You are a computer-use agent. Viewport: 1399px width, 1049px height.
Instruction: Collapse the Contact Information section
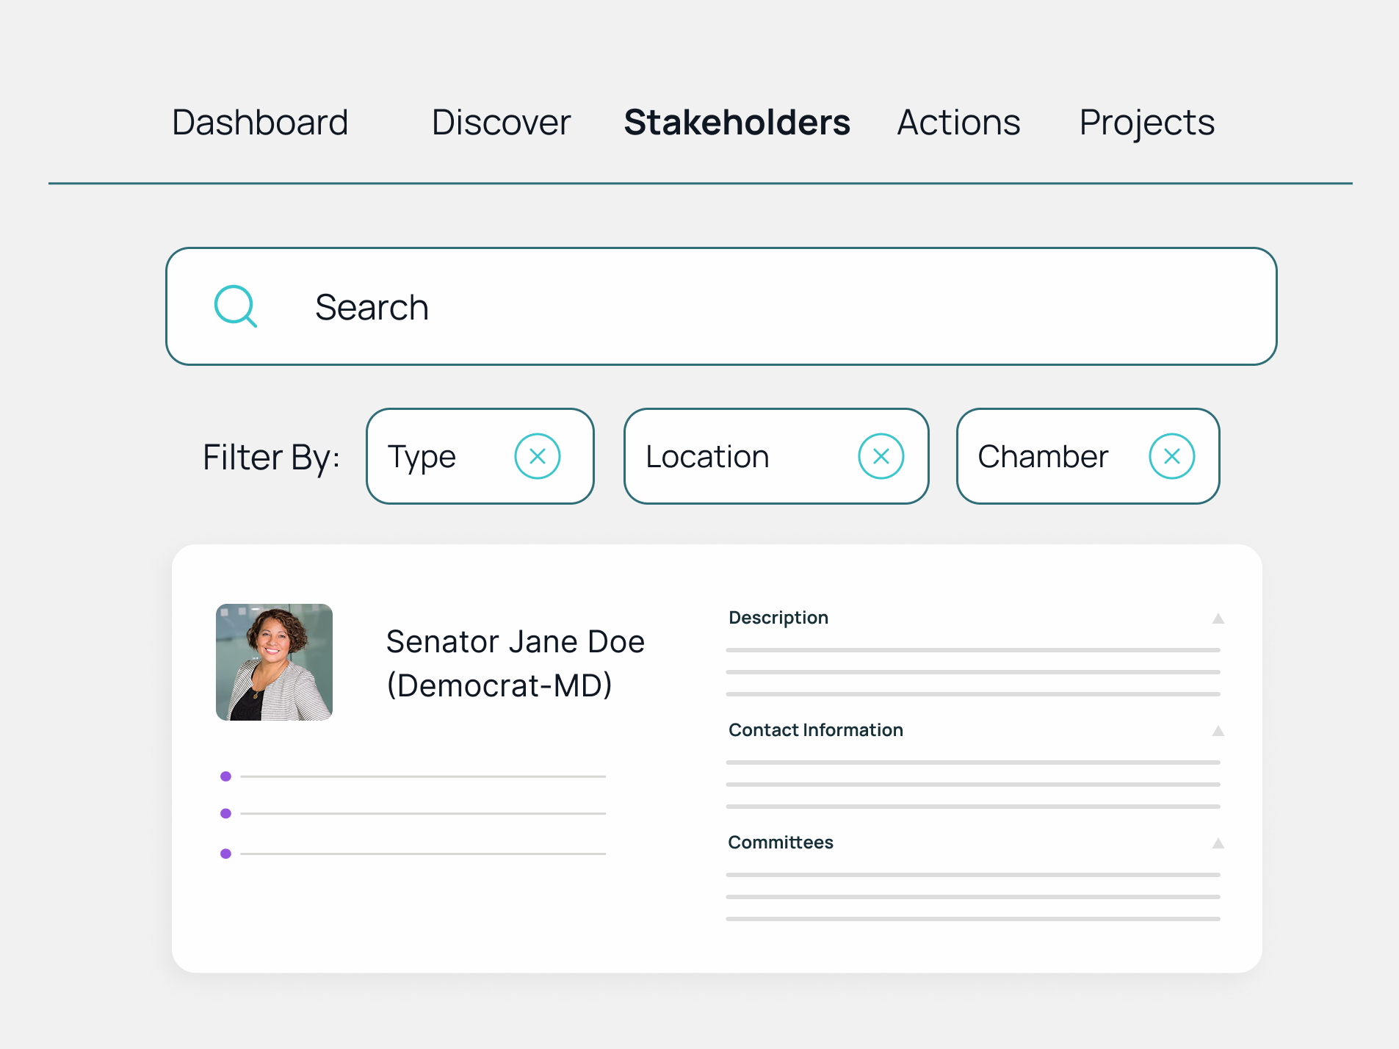[x=1217, y=731]
